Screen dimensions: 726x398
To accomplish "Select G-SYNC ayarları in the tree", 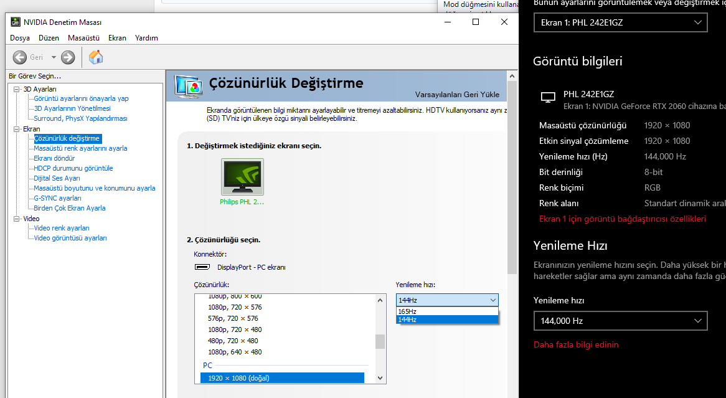I will pyautogui.click(x=57, y=198).
